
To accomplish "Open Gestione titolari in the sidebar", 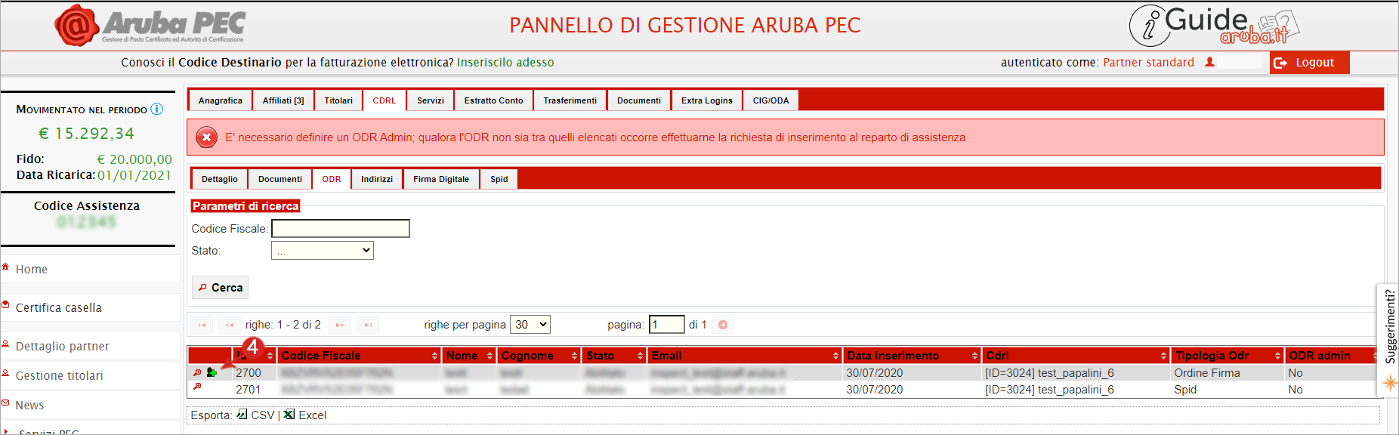I will tap(60, 376).
